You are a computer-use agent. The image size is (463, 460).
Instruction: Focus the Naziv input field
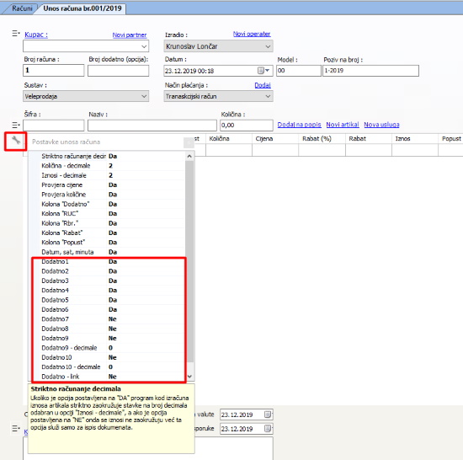coord(152,126)
